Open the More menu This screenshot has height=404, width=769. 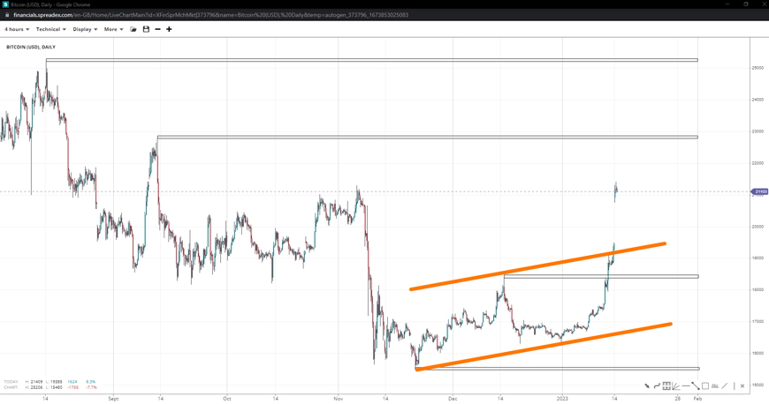click(x=113, y=29)
